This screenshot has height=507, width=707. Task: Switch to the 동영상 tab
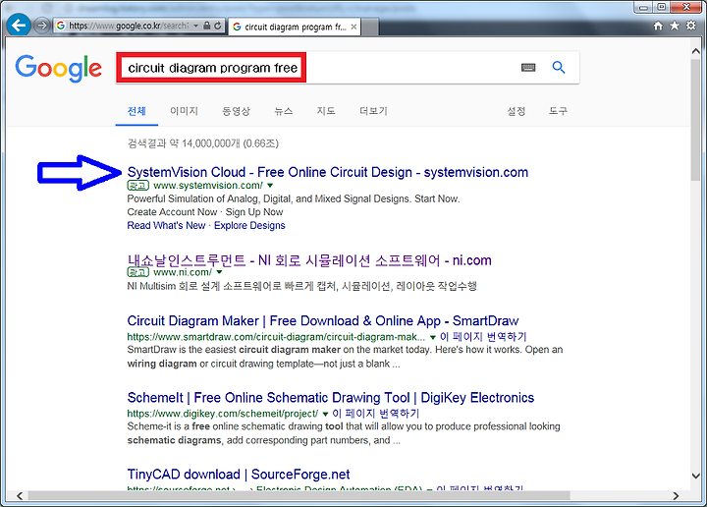(236, 111)
